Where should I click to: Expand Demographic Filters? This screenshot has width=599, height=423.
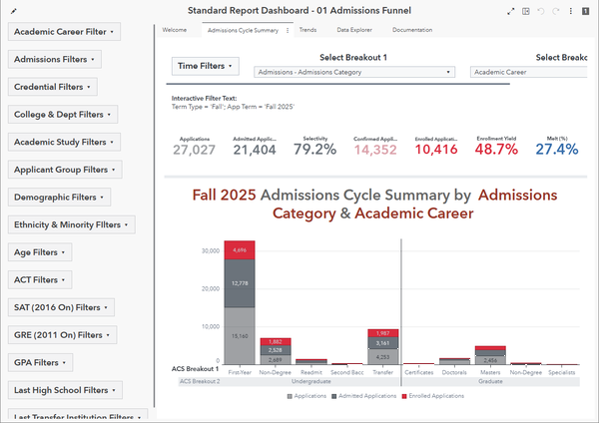[59, 197]
